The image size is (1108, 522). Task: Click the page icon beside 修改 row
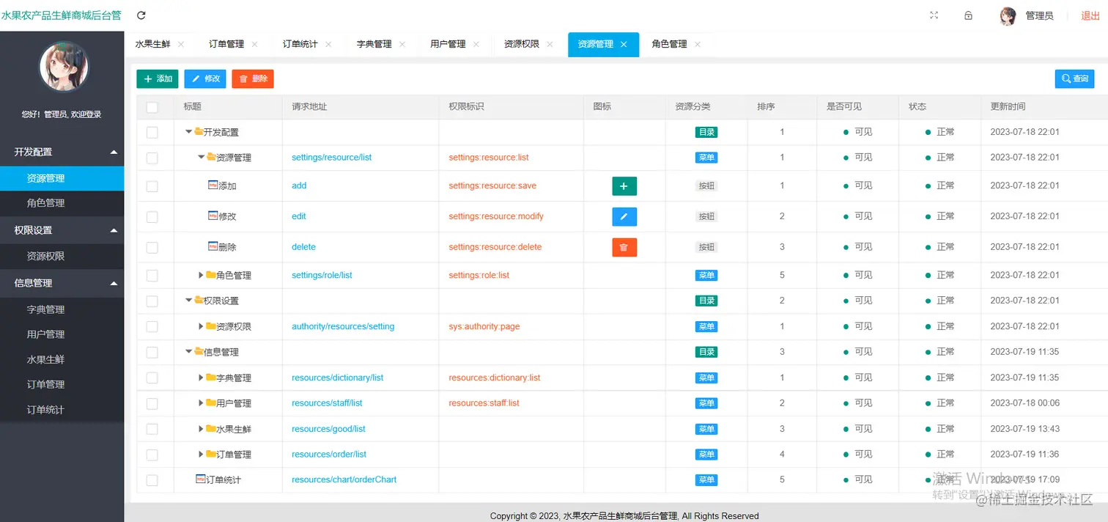point(213,216)
